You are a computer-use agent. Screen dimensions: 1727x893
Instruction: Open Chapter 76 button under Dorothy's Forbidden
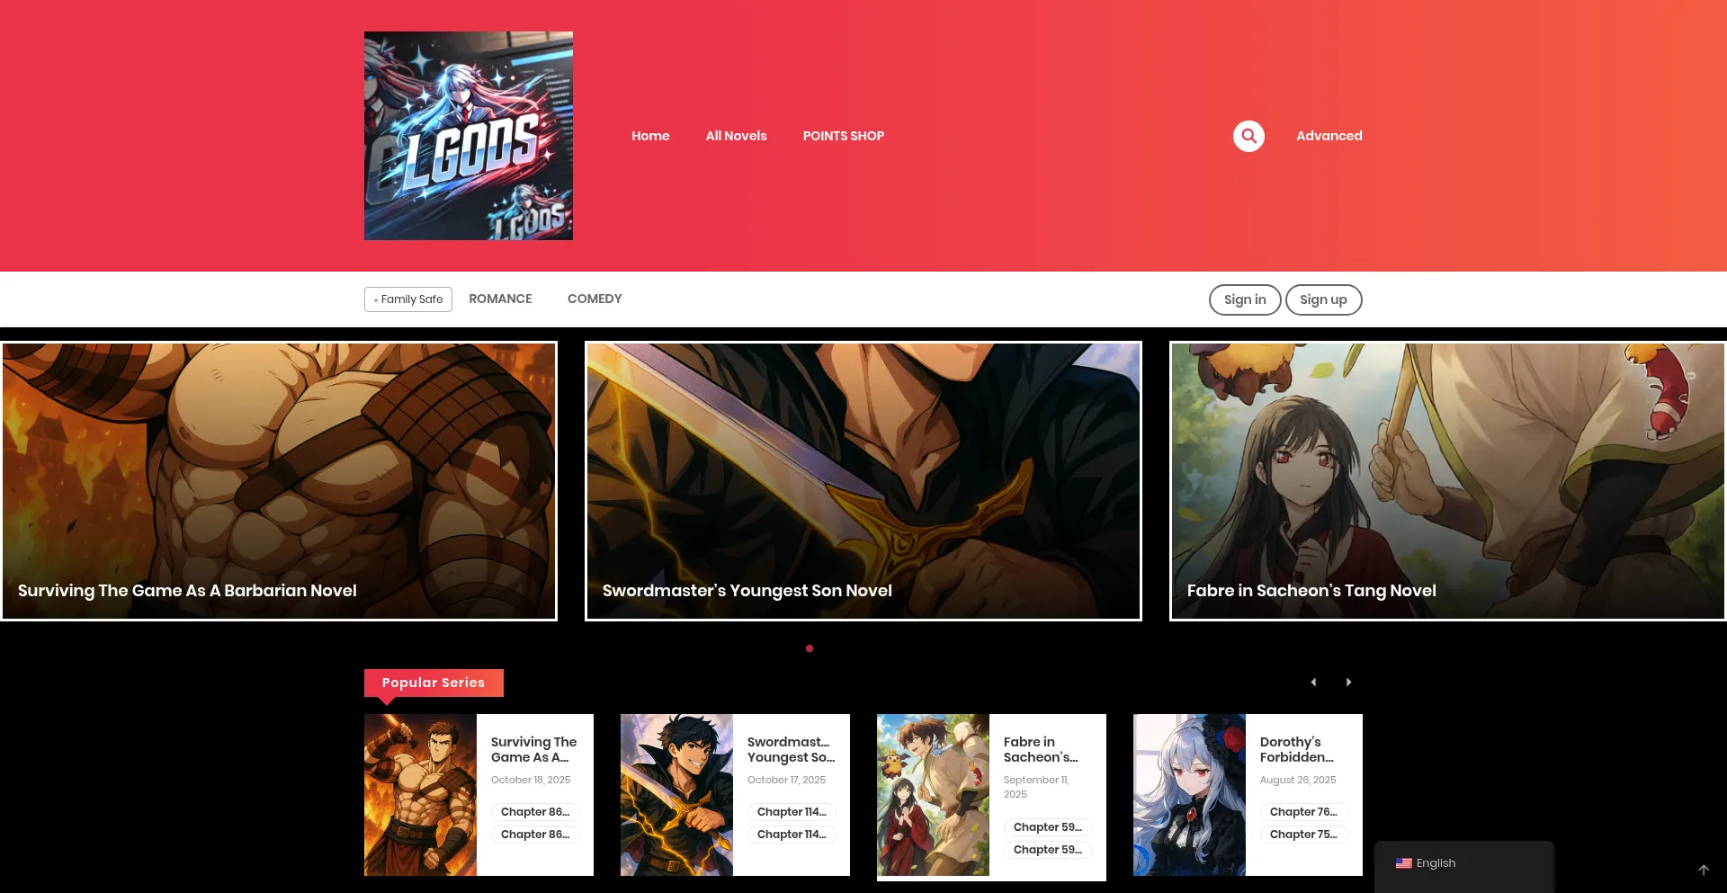(1304, 812)
